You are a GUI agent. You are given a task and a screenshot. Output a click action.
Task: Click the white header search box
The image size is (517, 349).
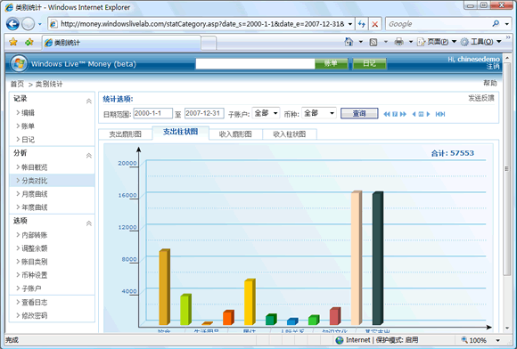(255, 63)
